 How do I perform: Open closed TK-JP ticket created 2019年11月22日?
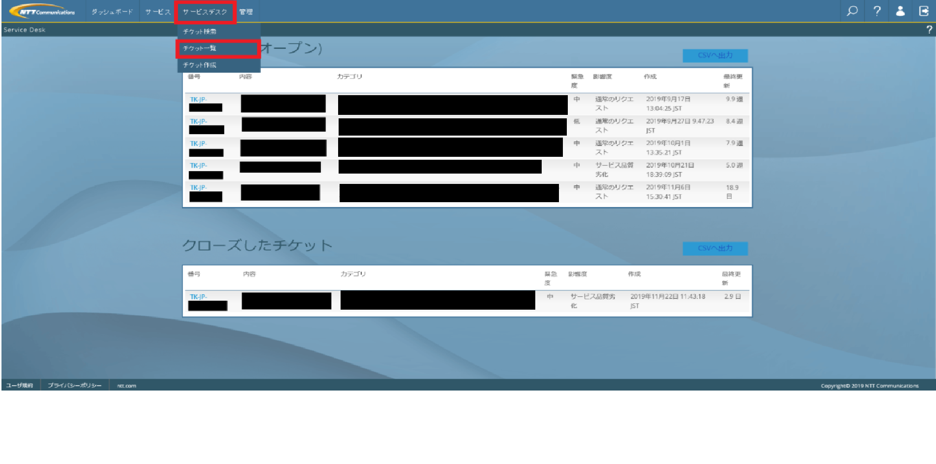click(199, 297)
